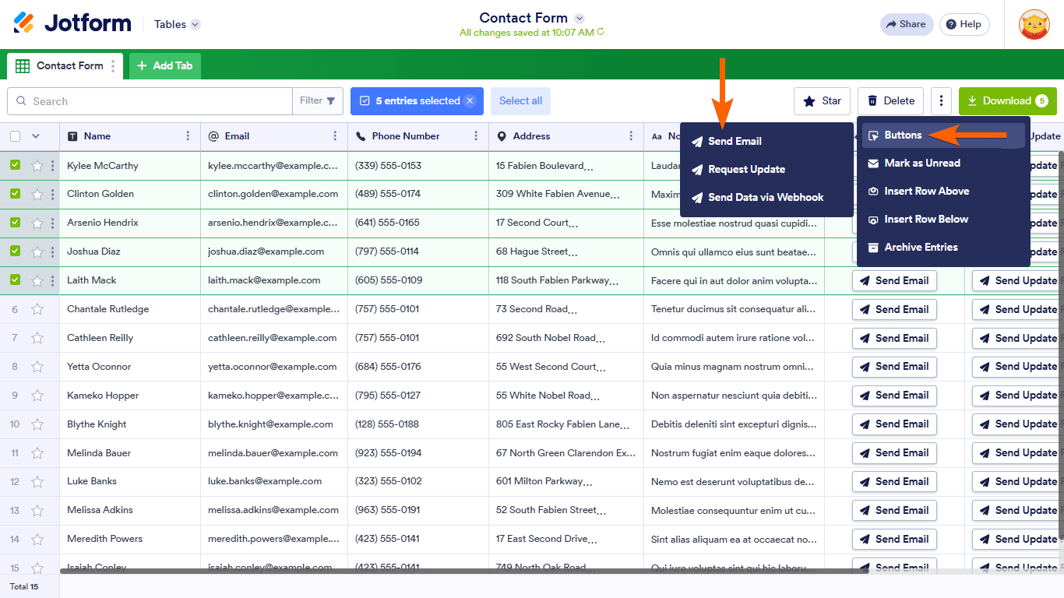Click the Star action button
The height and width of the screenshot is (598, 1064).
tap(822, 101)
